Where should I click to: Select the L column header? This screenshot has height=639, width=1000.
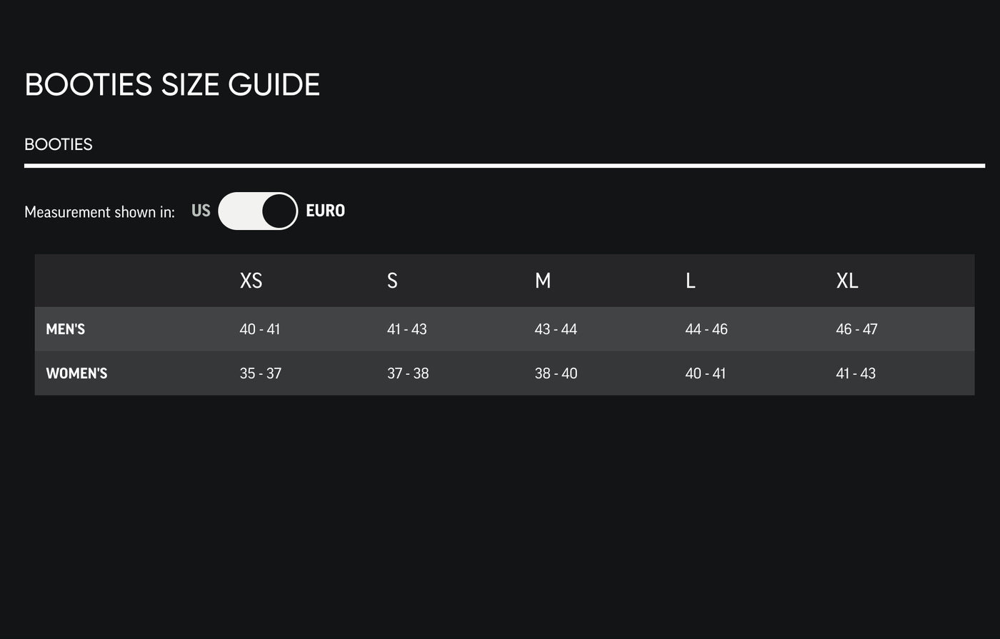(x=690, y=281)
